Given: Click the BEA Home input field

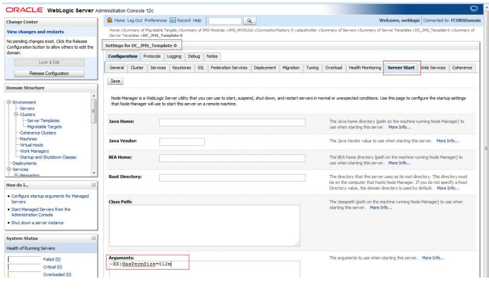Looking at the screenshot, I should [233, 158].
